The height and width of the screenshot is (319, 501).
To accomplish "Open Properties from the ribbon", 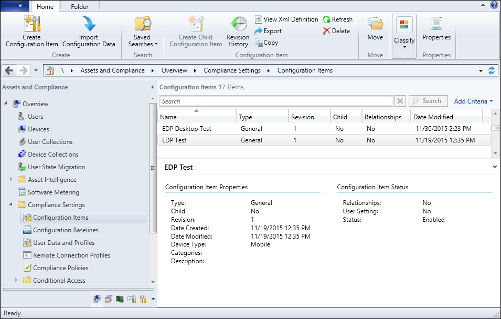I will (436, 24).
